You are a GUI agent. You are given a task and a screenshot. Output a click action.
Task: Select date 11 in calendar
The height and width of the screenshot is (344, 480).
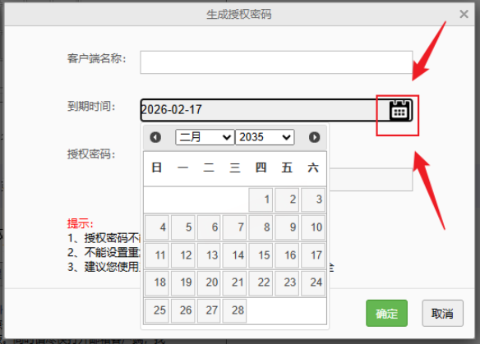[x=157, y=255]
